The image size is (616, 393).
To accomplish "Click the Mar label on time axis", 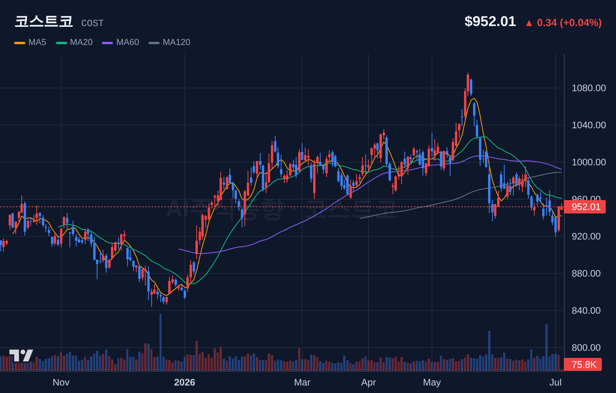I will pyautogui.click(x=302, y=382).
